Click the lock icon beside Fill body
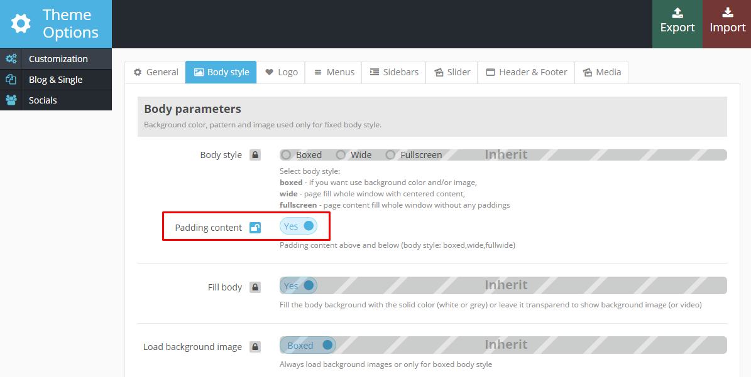This screenshot has height=377, width=751. point(255,287)
